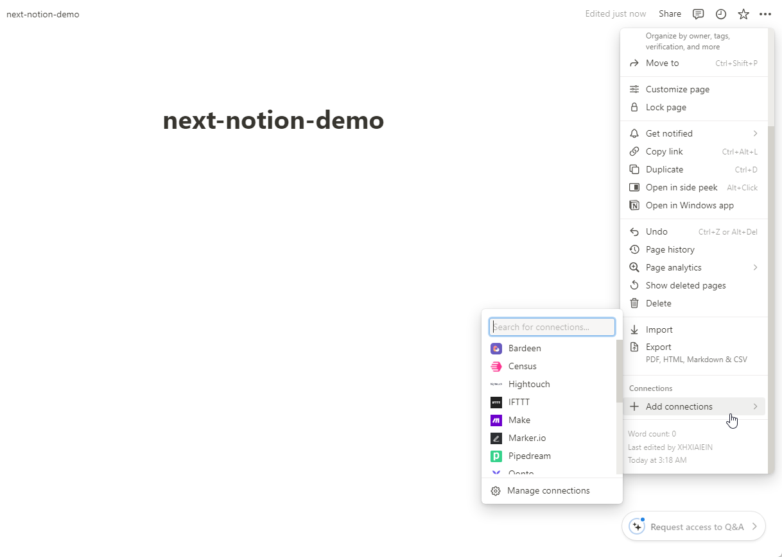The image size is (782, 557).
Task: Select Duplicate from the page menu
Action: (664, 169)
